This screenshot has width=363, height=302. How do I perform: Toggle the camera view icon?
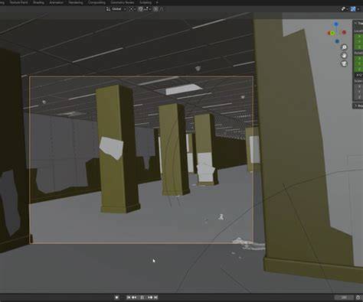[x=344, y=63]
